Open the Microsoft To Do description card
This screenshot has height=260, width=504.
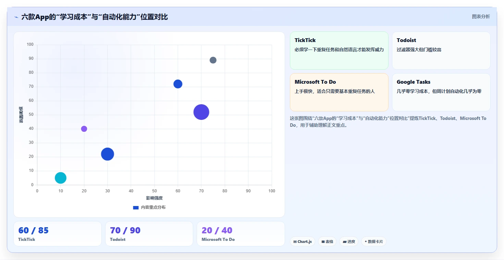(339, 92)
